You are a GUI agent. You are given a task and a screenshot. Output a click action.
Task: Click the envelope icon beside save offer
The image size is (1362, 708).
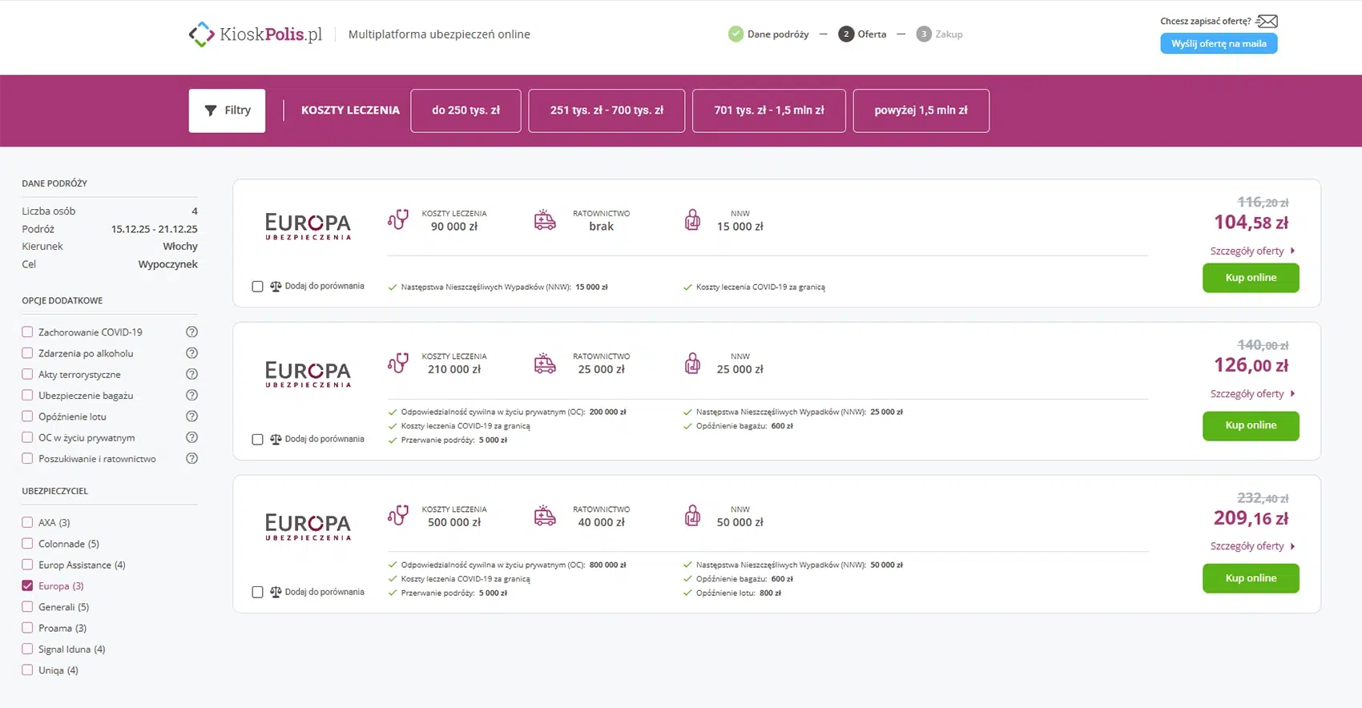pos(1267,22)
